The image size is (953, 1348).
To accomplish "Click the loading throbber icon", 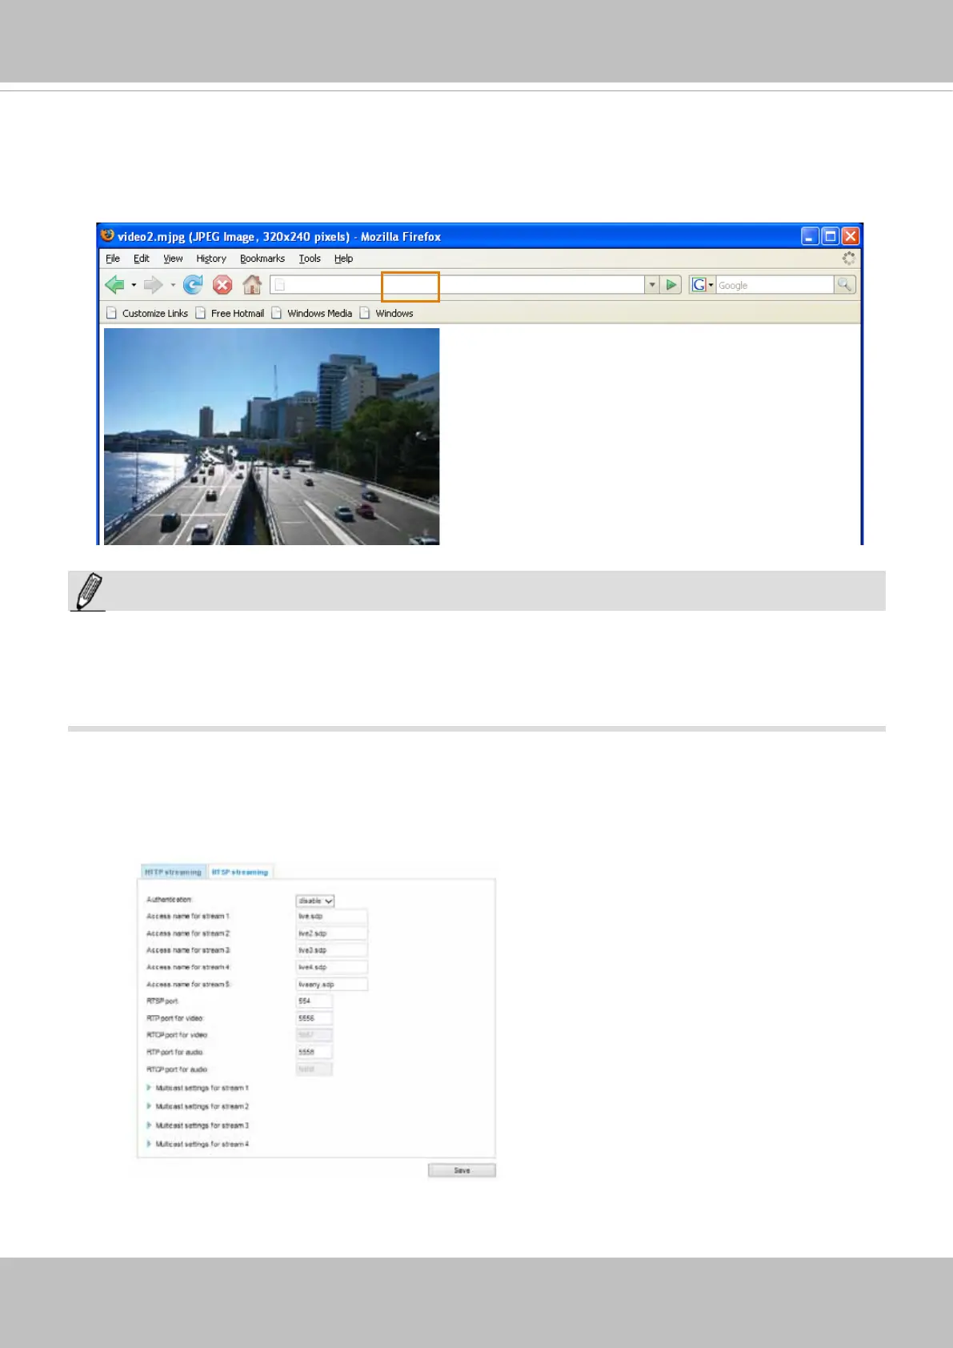I will pos(848,258).
